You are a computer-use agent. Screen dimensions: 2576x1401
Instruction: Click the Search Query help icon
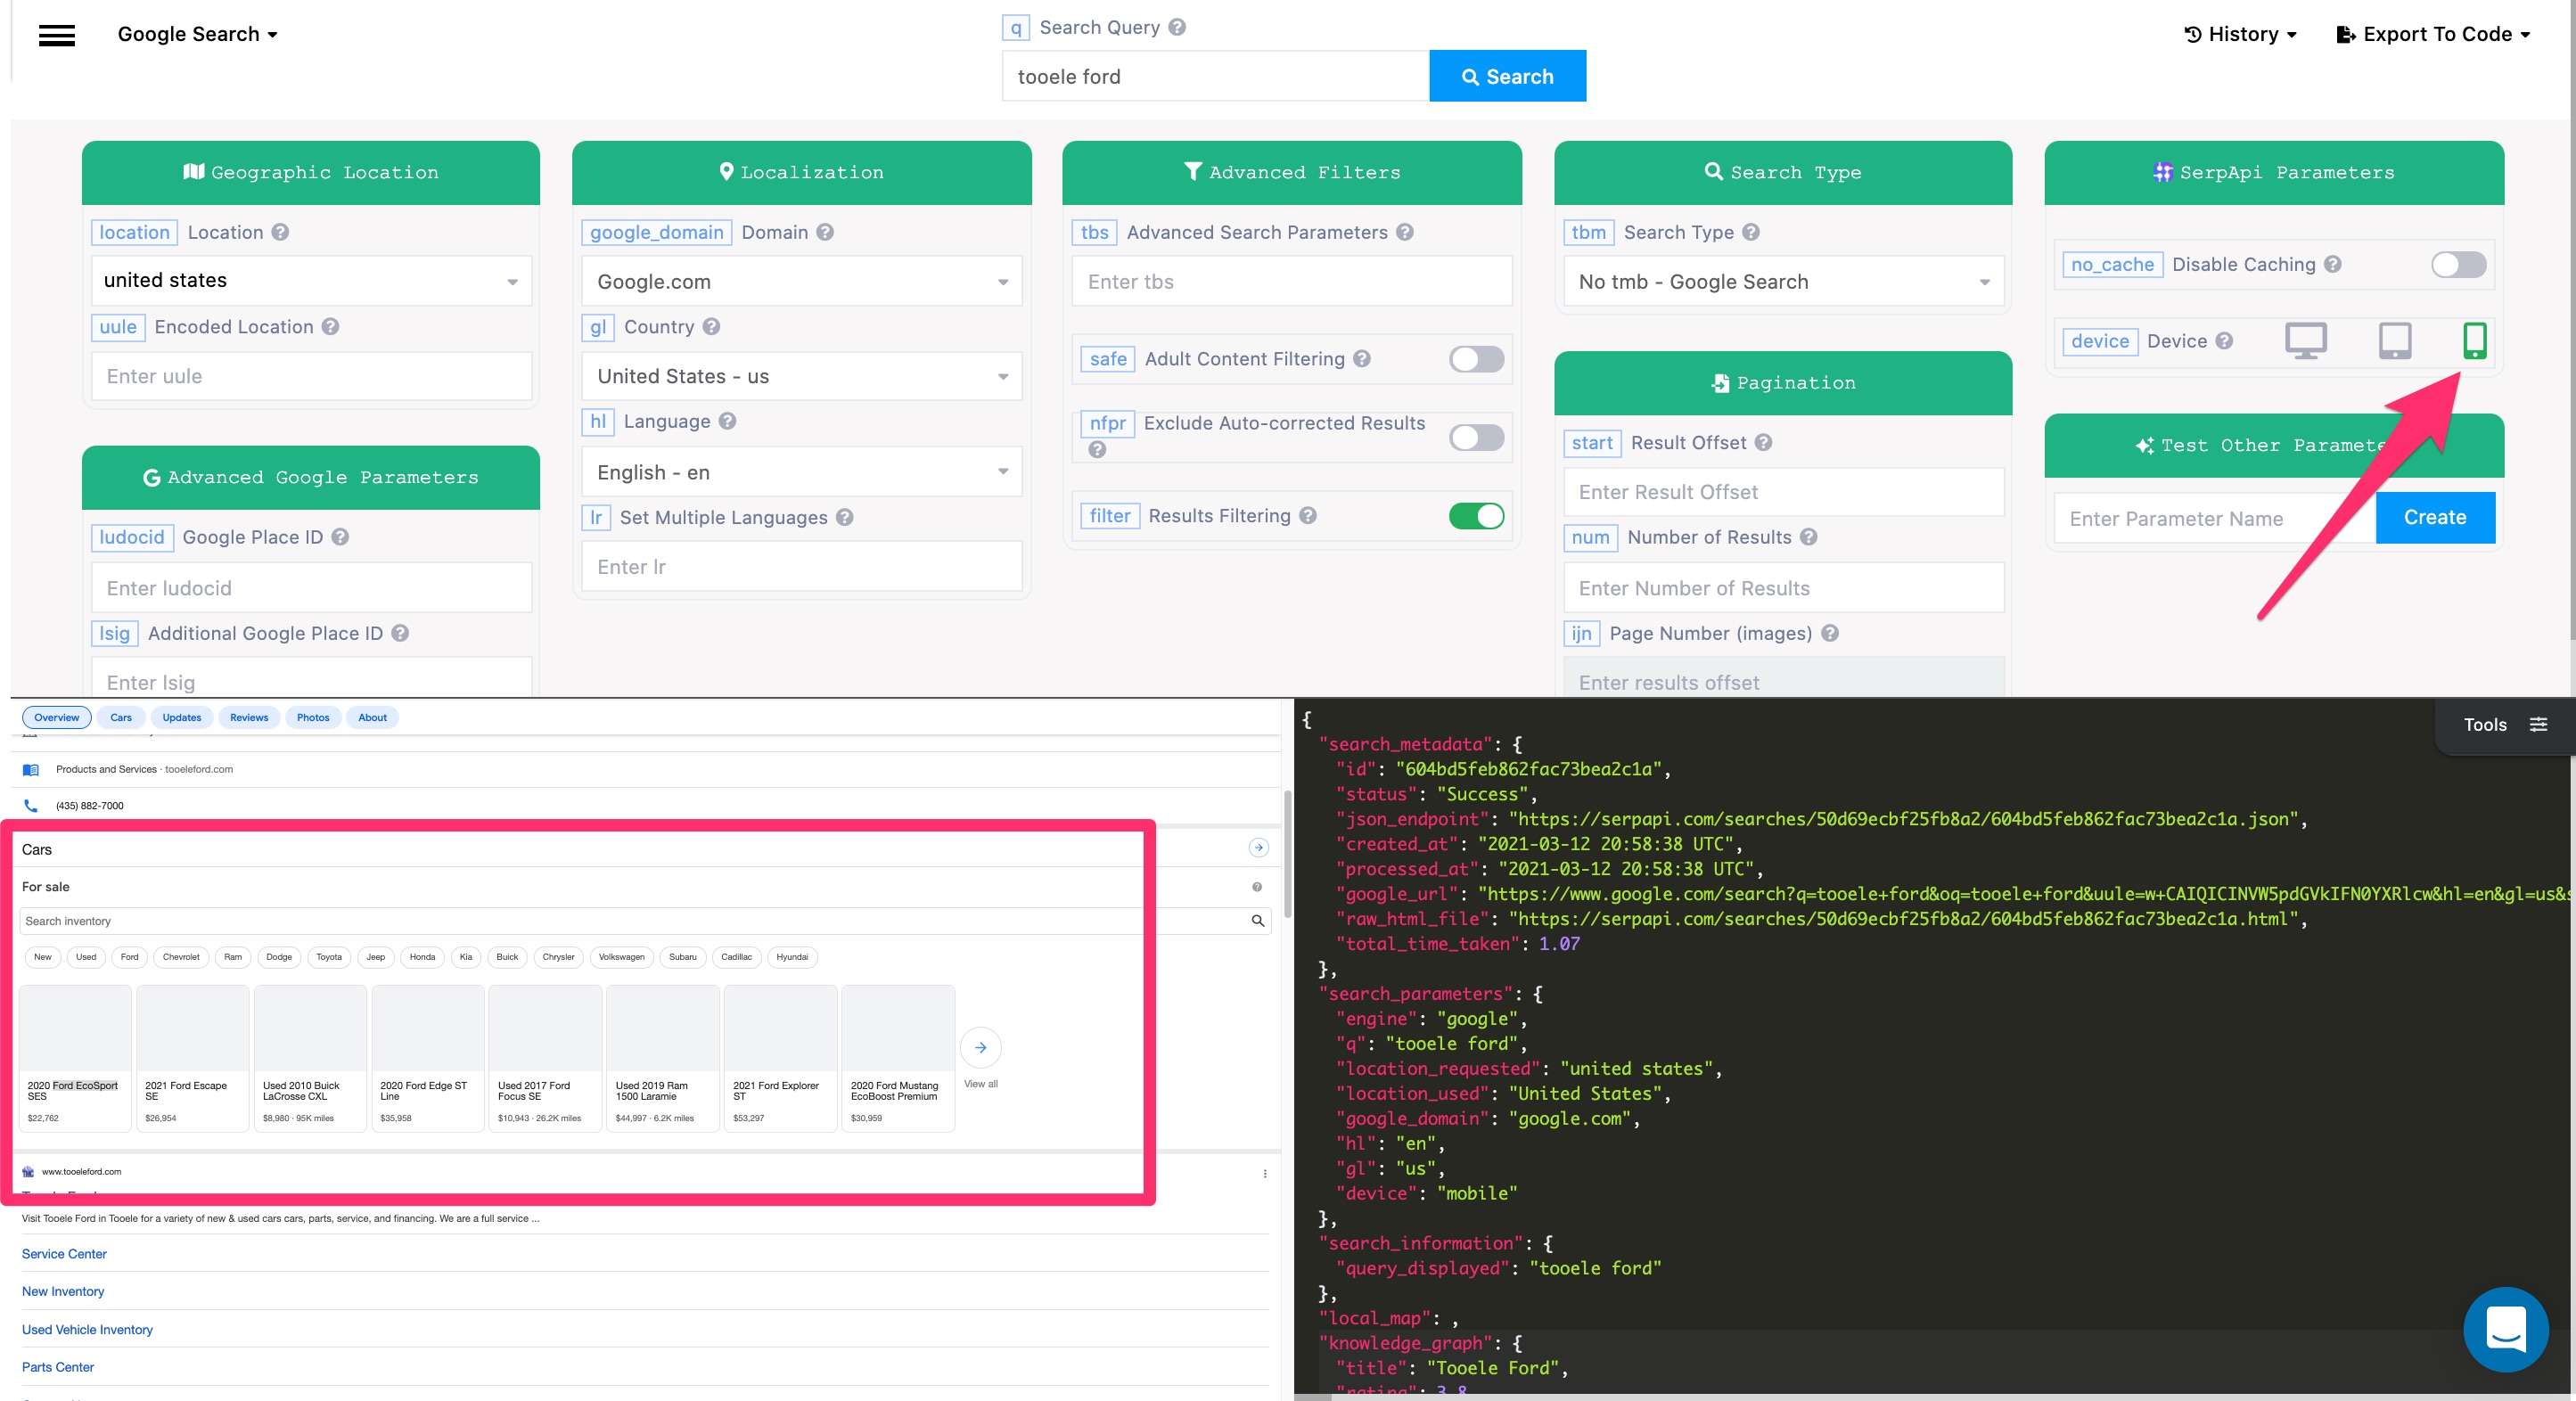(1177, 27)
